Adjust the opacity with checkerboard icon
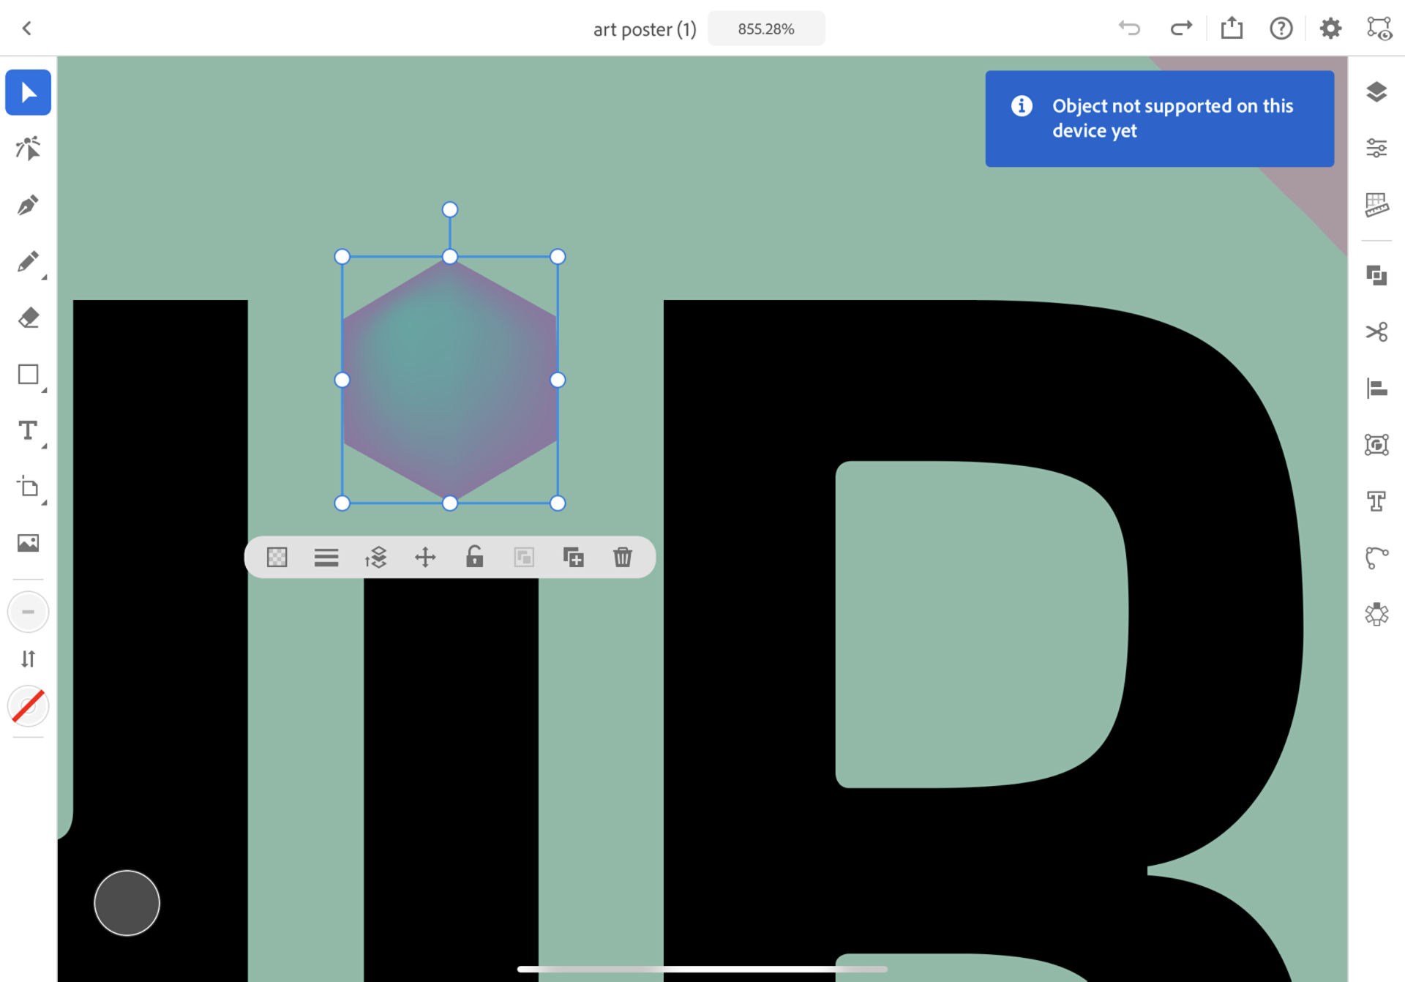1405x982 pixels. 277,557
